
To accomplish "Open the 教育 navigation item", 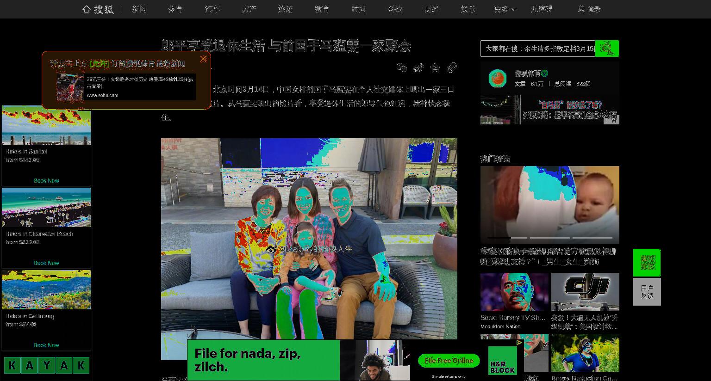I will [x=322, y=9].
